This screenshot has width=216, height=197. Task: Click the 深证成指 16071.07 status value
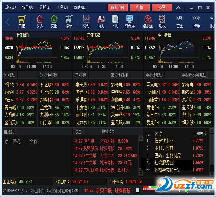point(88,182)
